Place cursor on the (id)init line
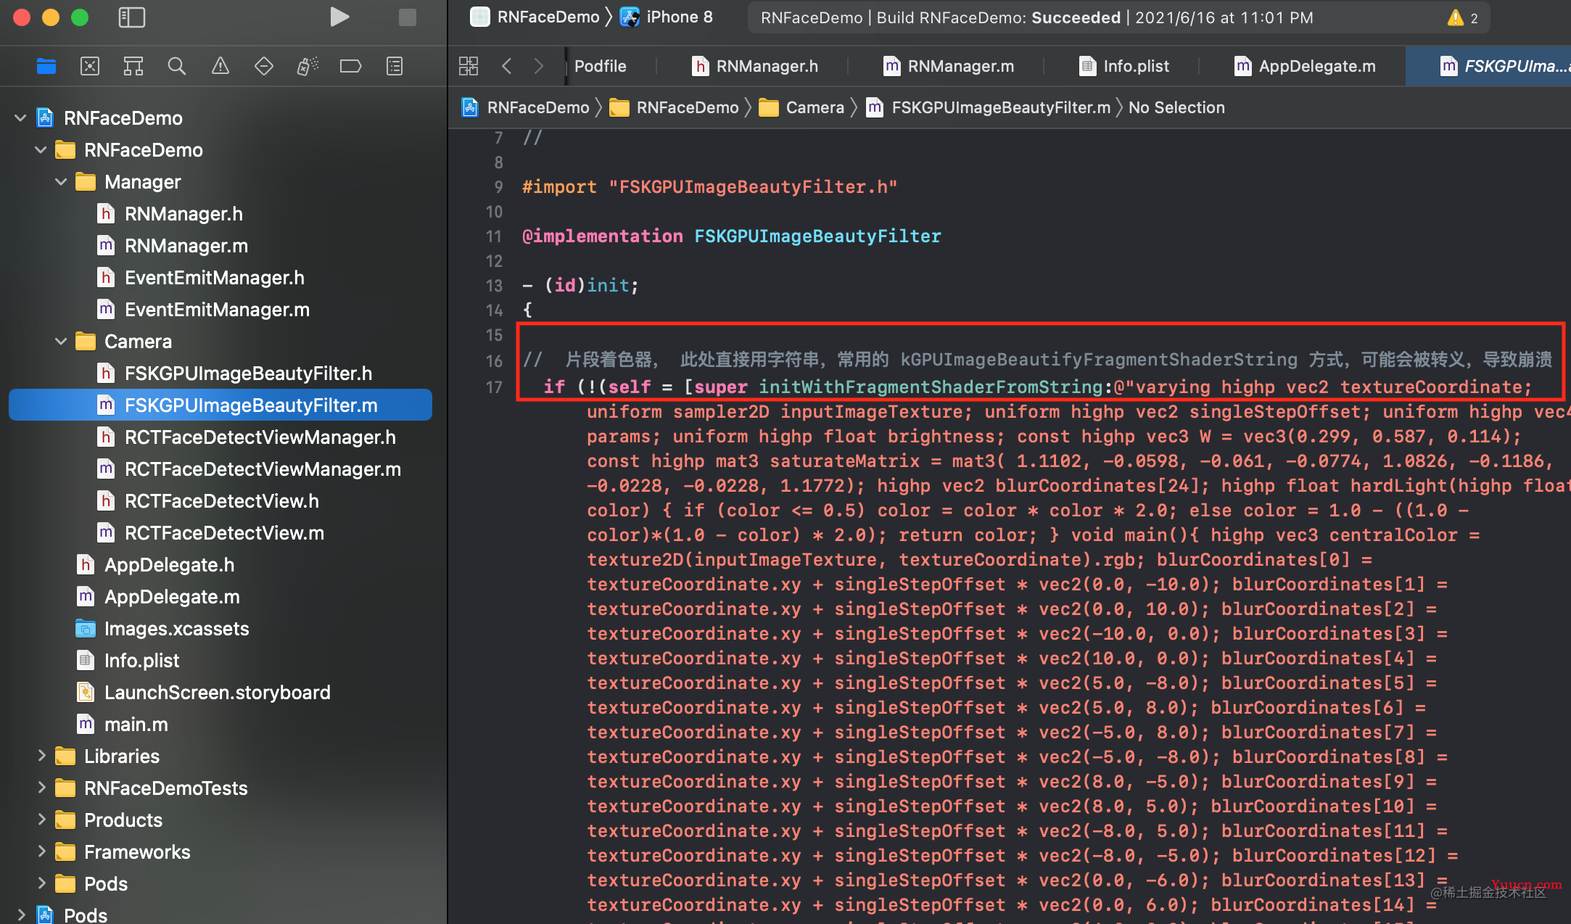The image size is (1571, 924). click(580, 286)
